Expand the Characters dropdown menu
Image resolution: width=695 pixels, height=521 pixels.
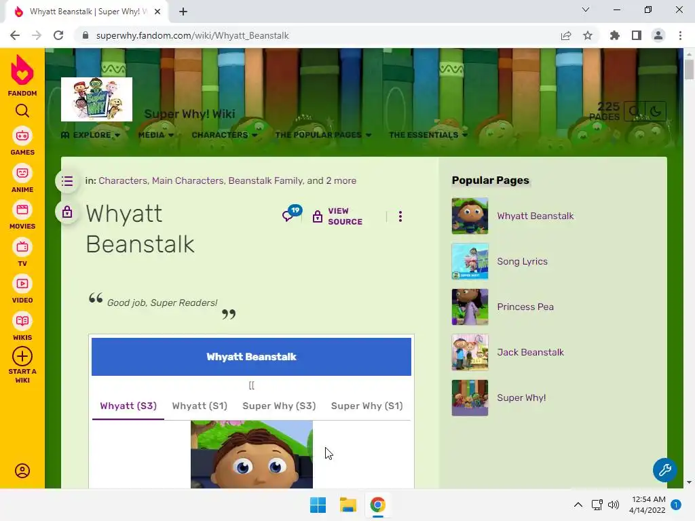click(x=224, y=135)
